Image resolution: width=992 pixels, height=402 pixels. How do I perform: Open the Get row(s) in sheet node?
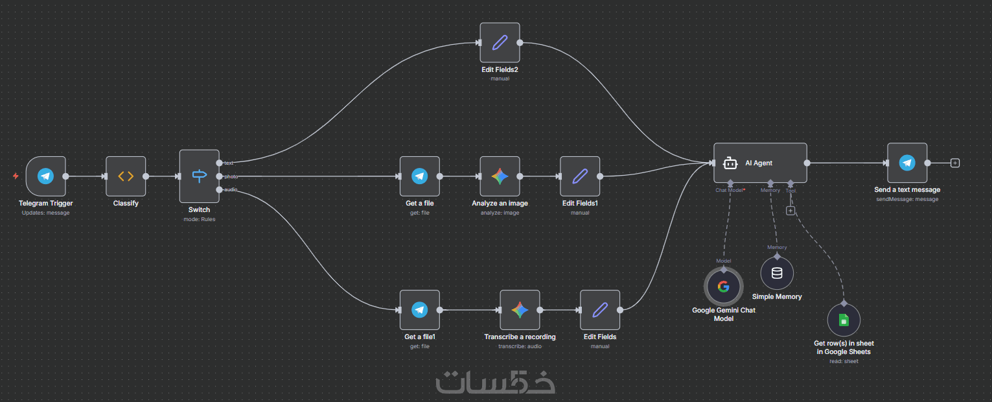(844, 320)
